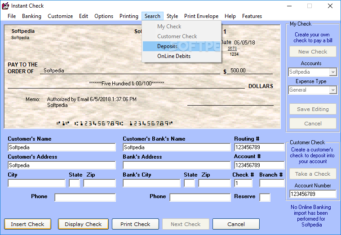This screenshot has height=235, width=341.
Task: Click the Insert Check button
Action: (x=27, y=224)
